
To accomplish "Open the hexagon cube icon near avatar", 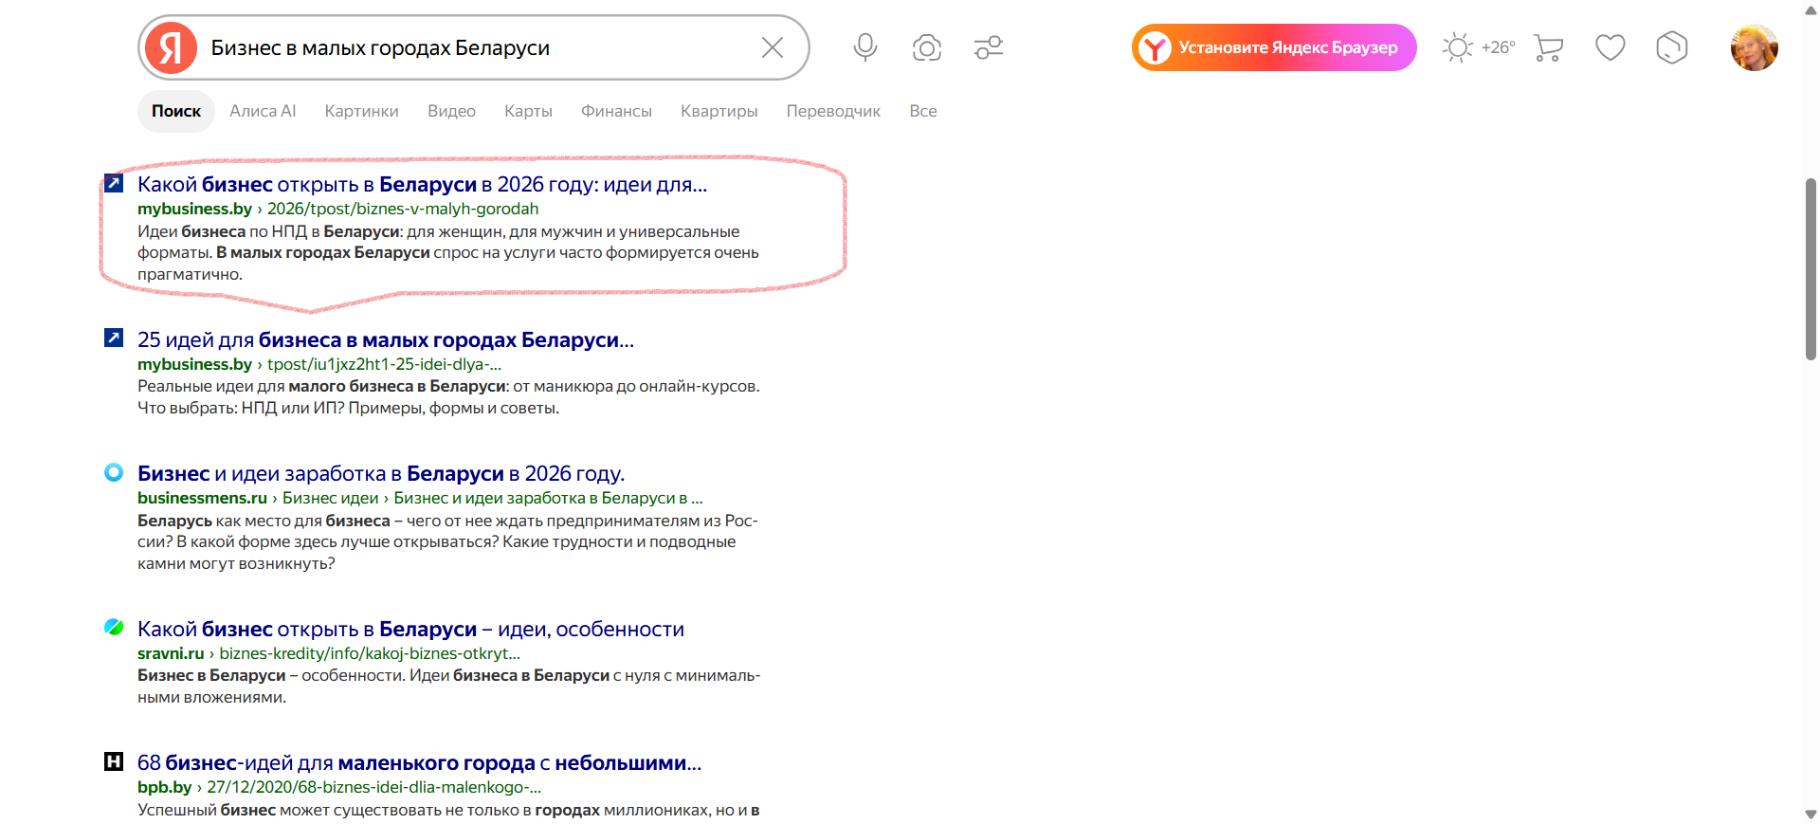I will [x=1671, y=47].
